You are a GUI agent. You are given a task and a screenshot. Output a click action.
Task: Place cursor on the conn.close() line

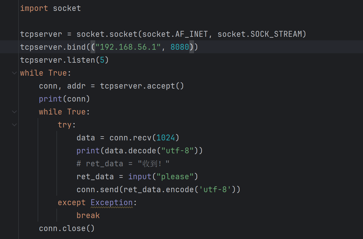67,228
